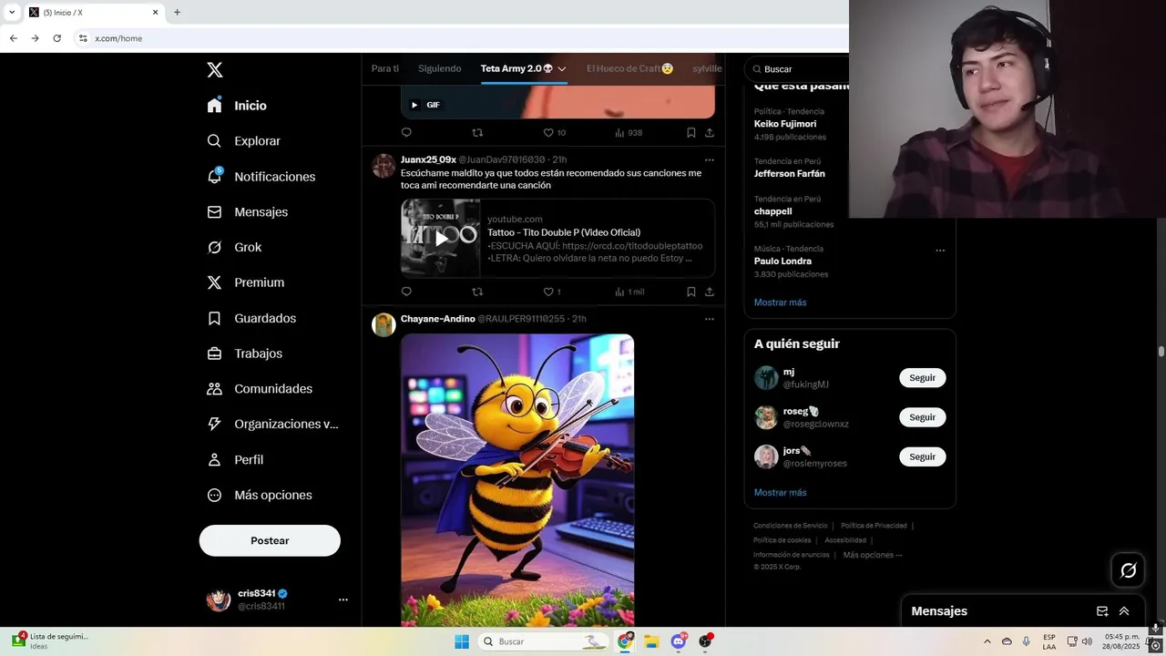
Task: Reply to Juanx25_09x post
Action: tap(406, 292)
